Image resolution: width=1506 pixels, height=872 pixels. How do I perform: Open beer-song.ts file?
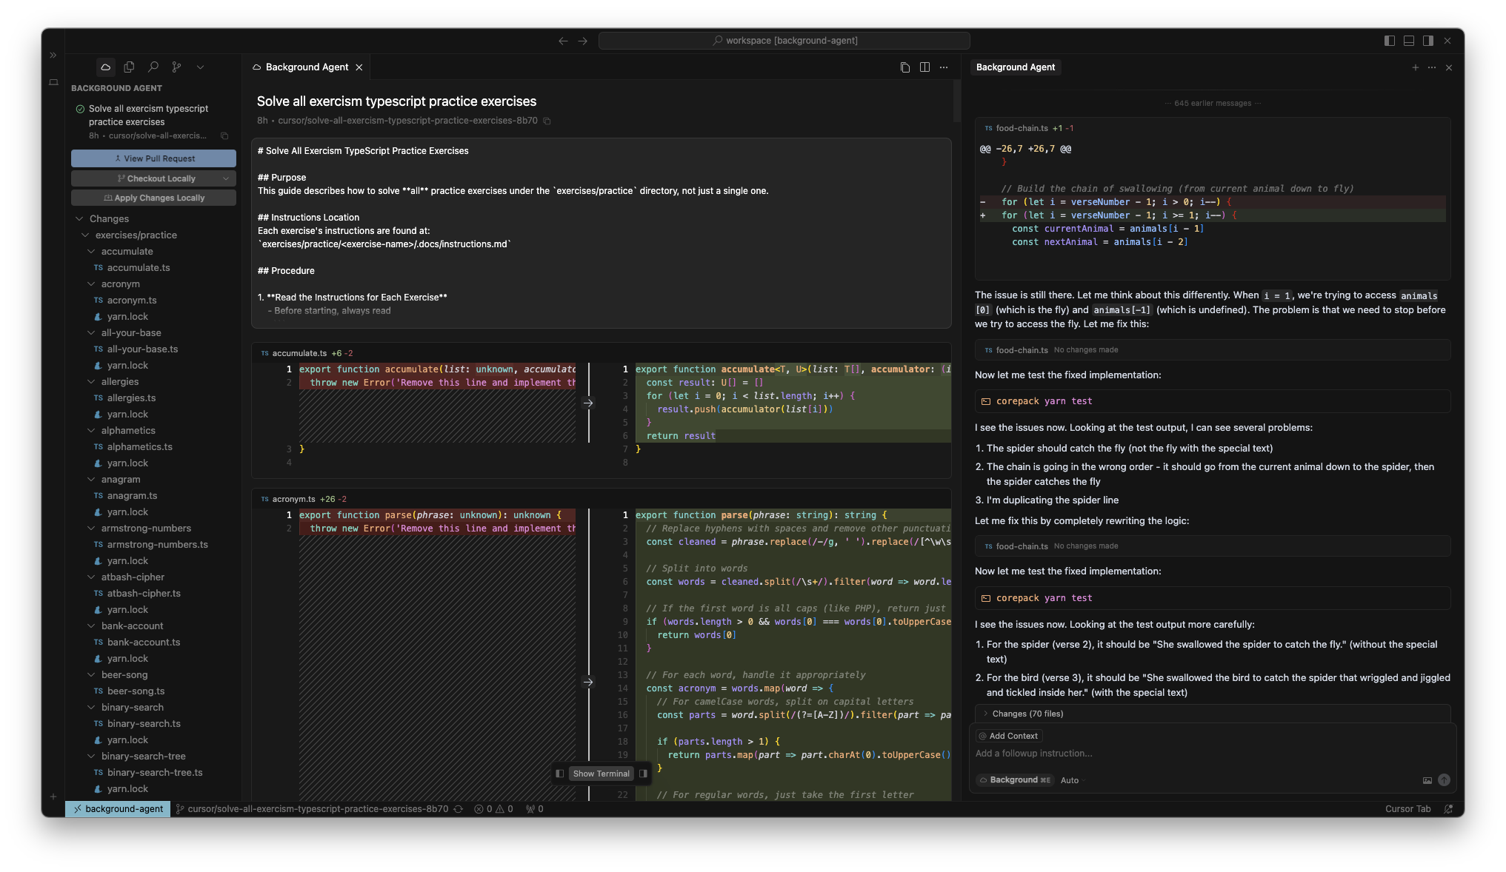[136, 691]
